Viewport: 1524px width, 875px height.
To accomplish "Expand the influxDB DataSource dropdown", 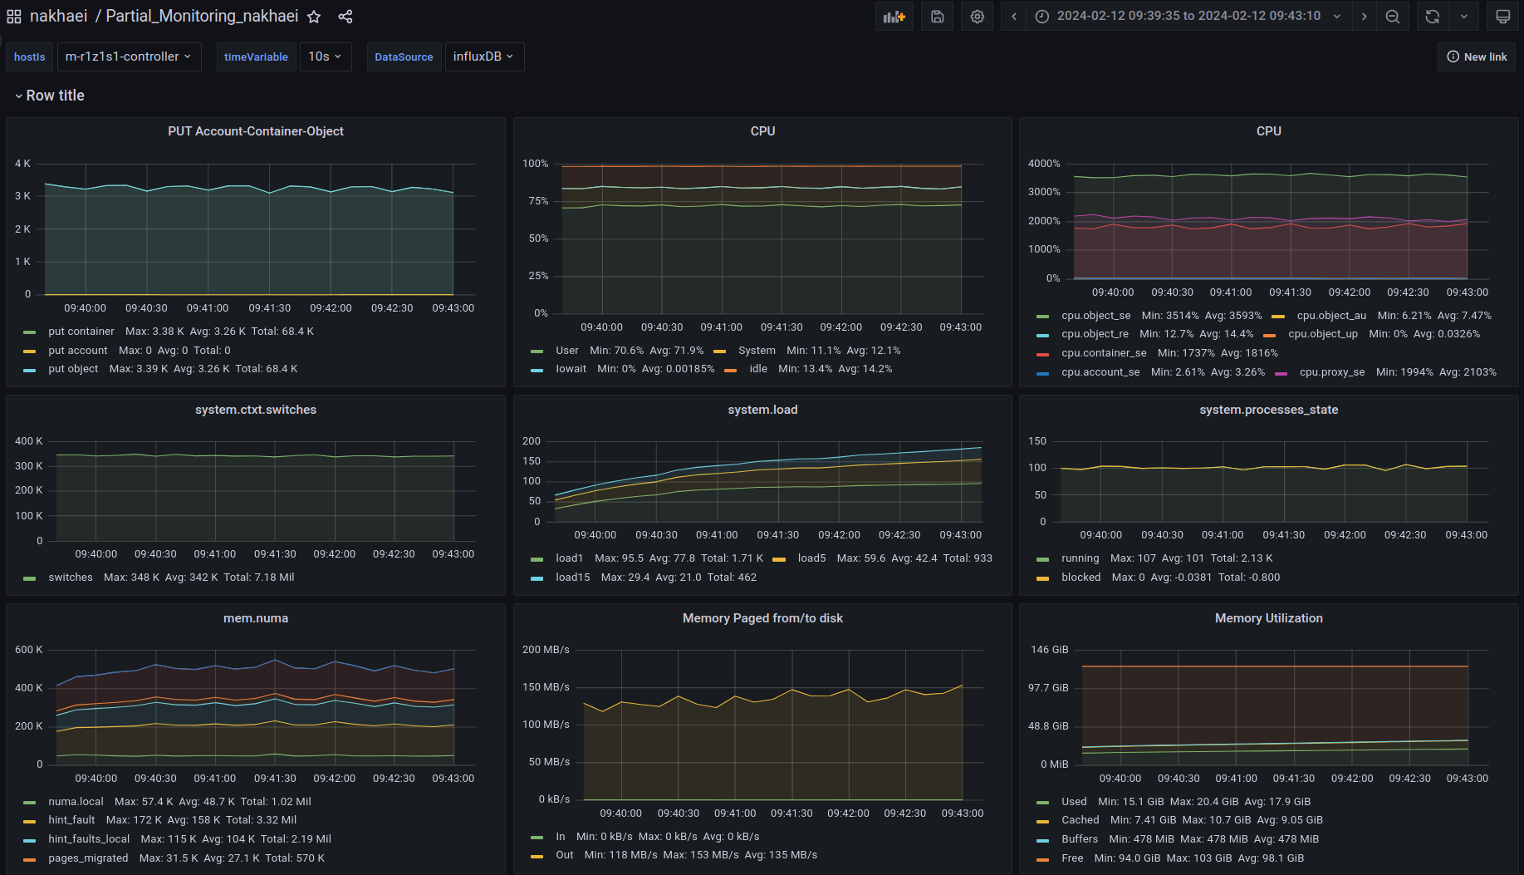I will pyautogui.click(x=484, y=57).
